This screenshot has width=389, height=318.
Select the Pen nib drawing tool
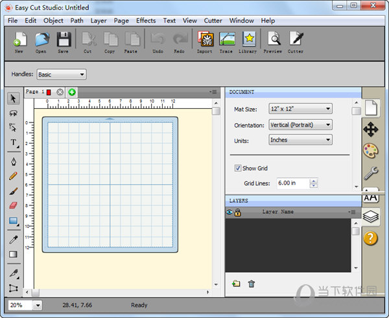pyautogui.click(x=14, y=162)
